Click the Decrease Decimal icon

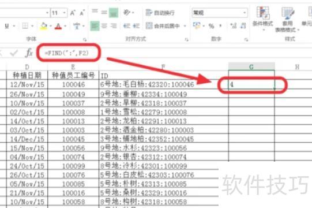243,26
